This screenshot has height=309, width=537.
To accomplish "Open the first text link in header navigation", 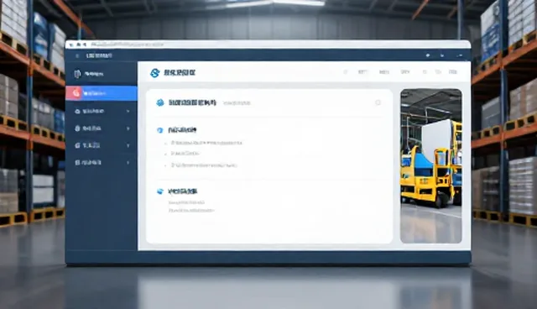I will (363, 72).
